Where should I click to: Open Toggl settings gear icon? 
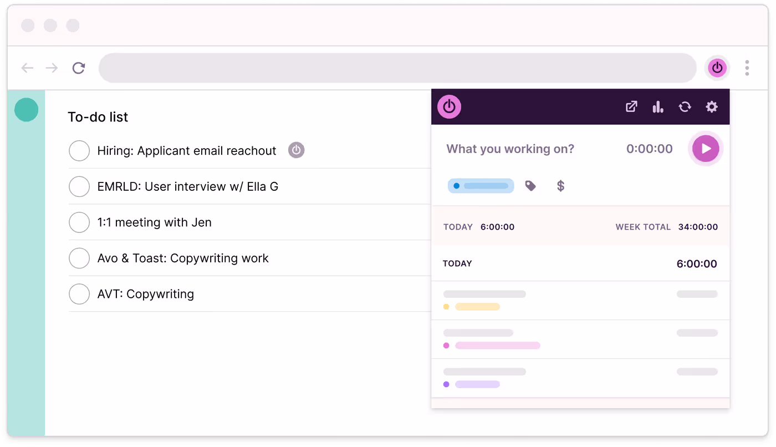712,106
